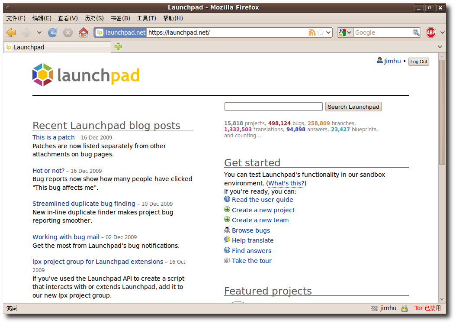Open the 书签(B) menu
Screen dimensions: 456x324
[x=120, y=18]
